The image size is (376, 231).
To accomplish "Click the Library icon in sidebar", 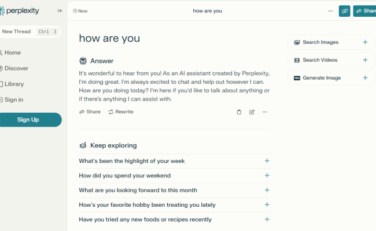I will (x=1, y=84).
